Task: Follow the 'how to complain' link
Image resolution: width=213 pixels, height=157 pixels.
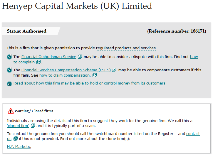Action: click(x=24, y=62)
